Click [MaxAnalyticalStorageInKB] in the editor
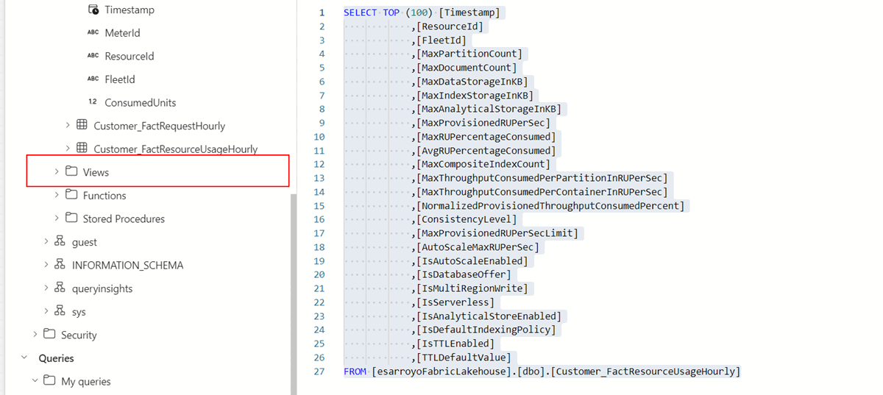This screenshot has height=395, width=883. pos(489,109)
